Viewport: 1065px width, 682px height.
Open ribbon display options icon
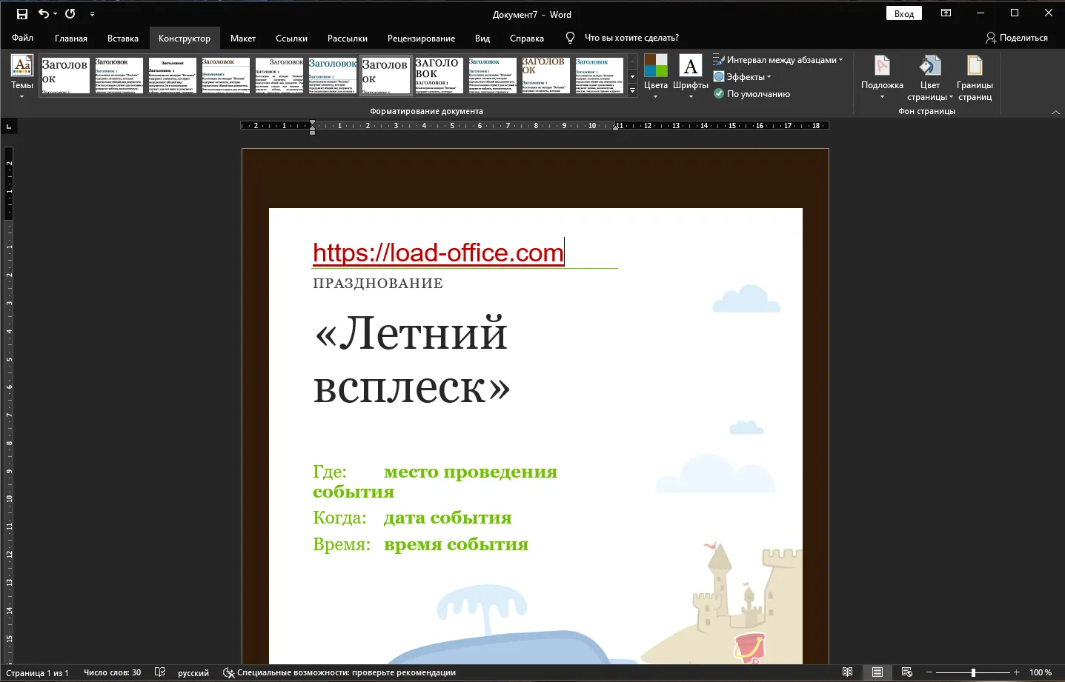[x=946, y=13]
